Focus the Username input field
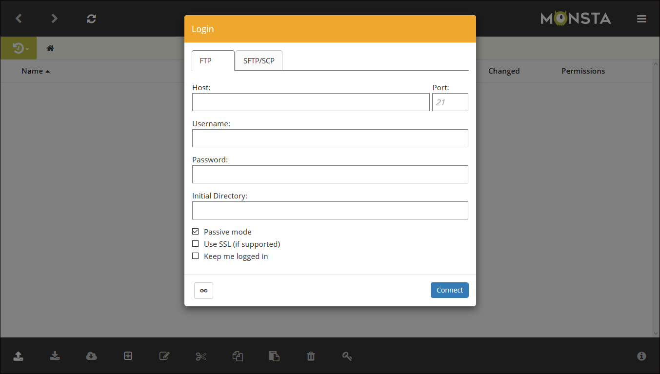660x374 pixels. pos(330,138)
